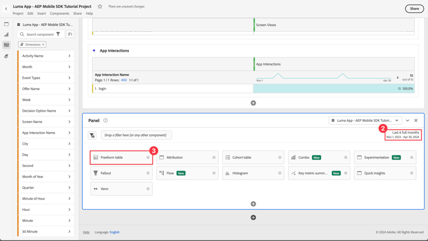Open the Visualizations icon in left rail

click(6, 34)
